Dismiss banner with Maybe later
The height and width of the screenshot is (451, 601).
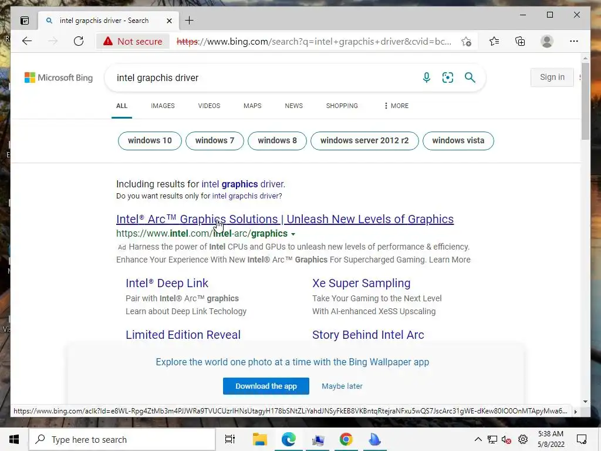pos(342,386)
